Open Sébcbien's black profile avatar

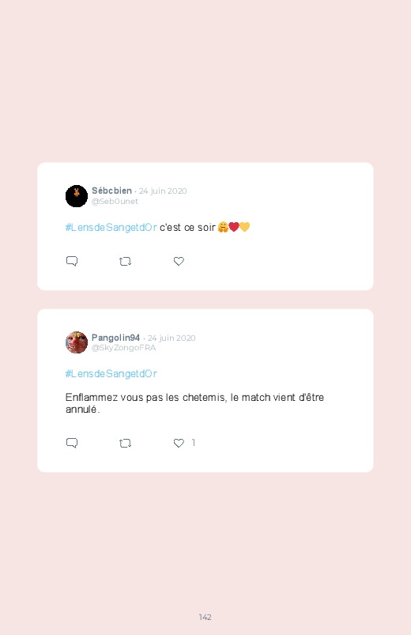(77, 196)
